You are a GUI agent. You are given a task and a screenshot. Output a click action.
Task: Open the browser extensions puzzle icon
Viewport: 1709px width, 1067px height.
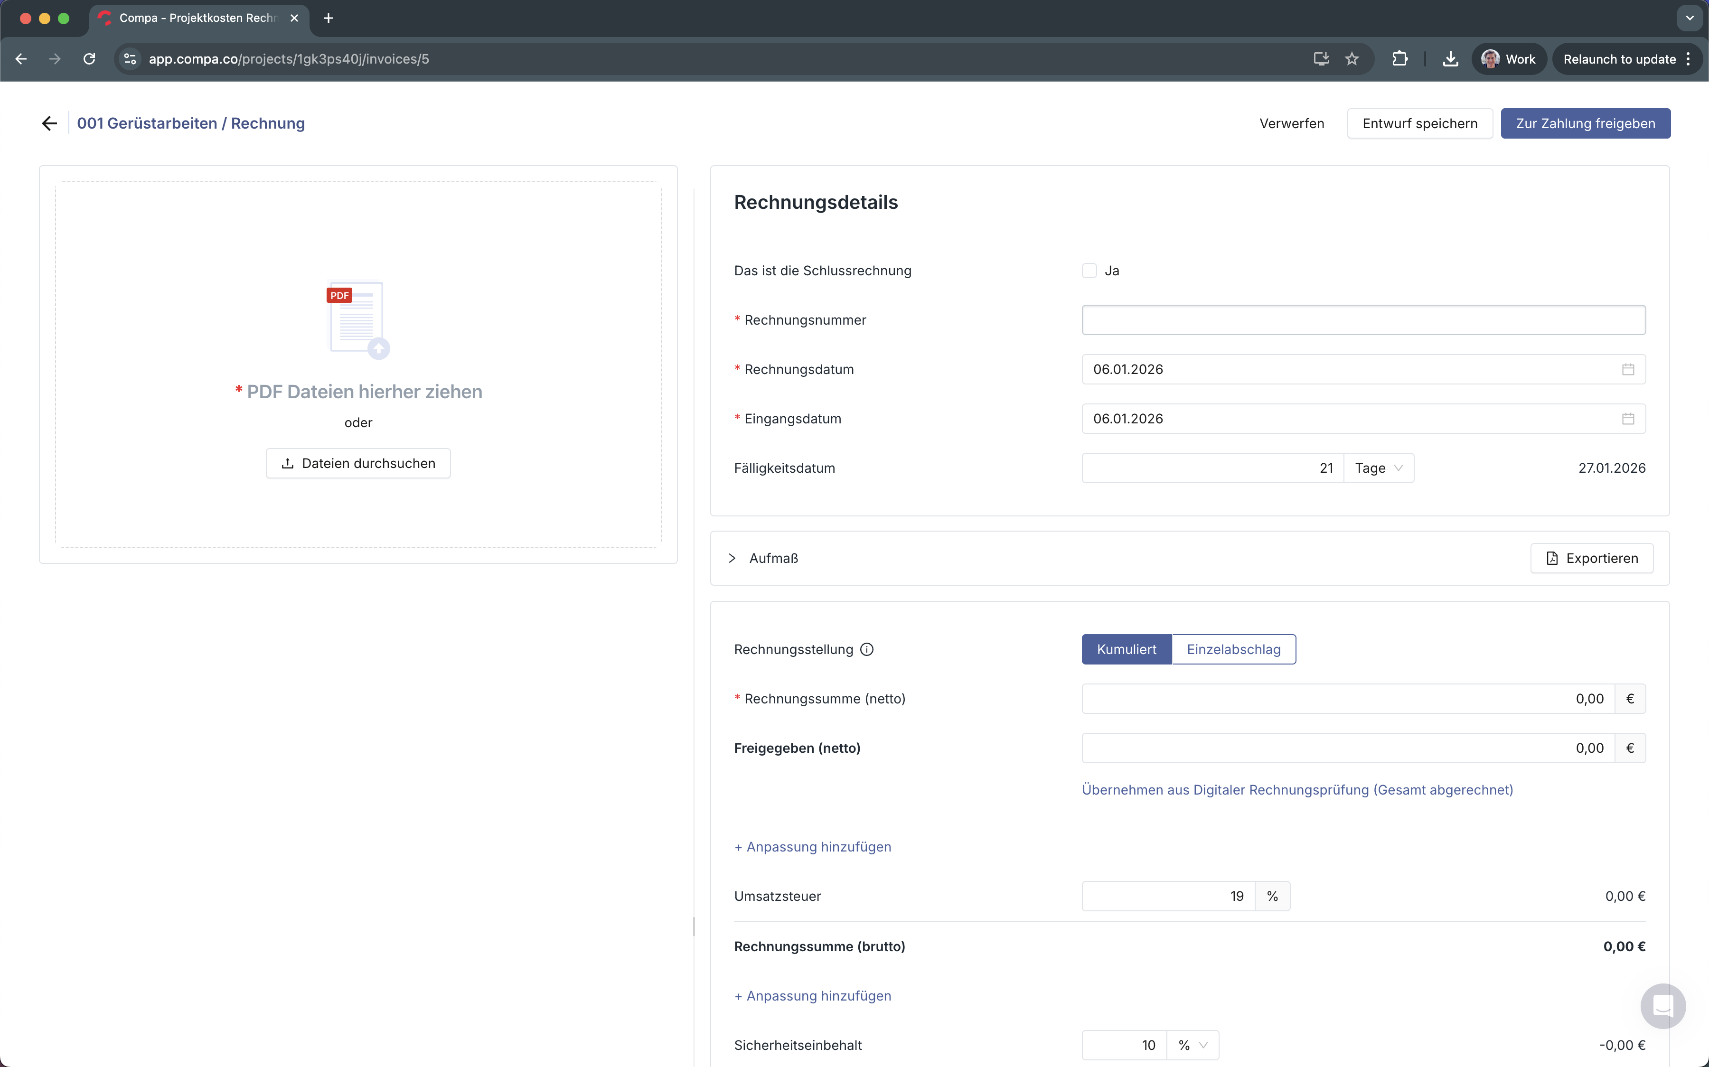pyautogui.click(x=1400, y=59)
